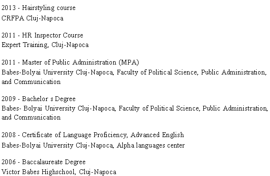
Task: Click 'and Communication' below the MPA entry
Action: [31, 82]
